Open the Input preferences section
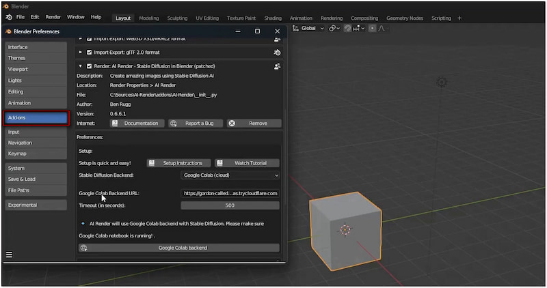 [x=36, y=132]
